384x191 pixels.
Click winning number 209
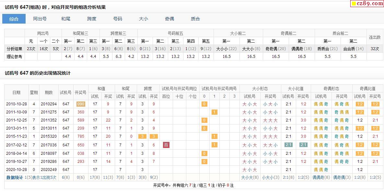pyautogui.click(x=81, y=128)
